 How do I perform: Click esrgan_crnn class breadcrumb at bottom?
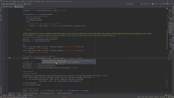point(11,93)
